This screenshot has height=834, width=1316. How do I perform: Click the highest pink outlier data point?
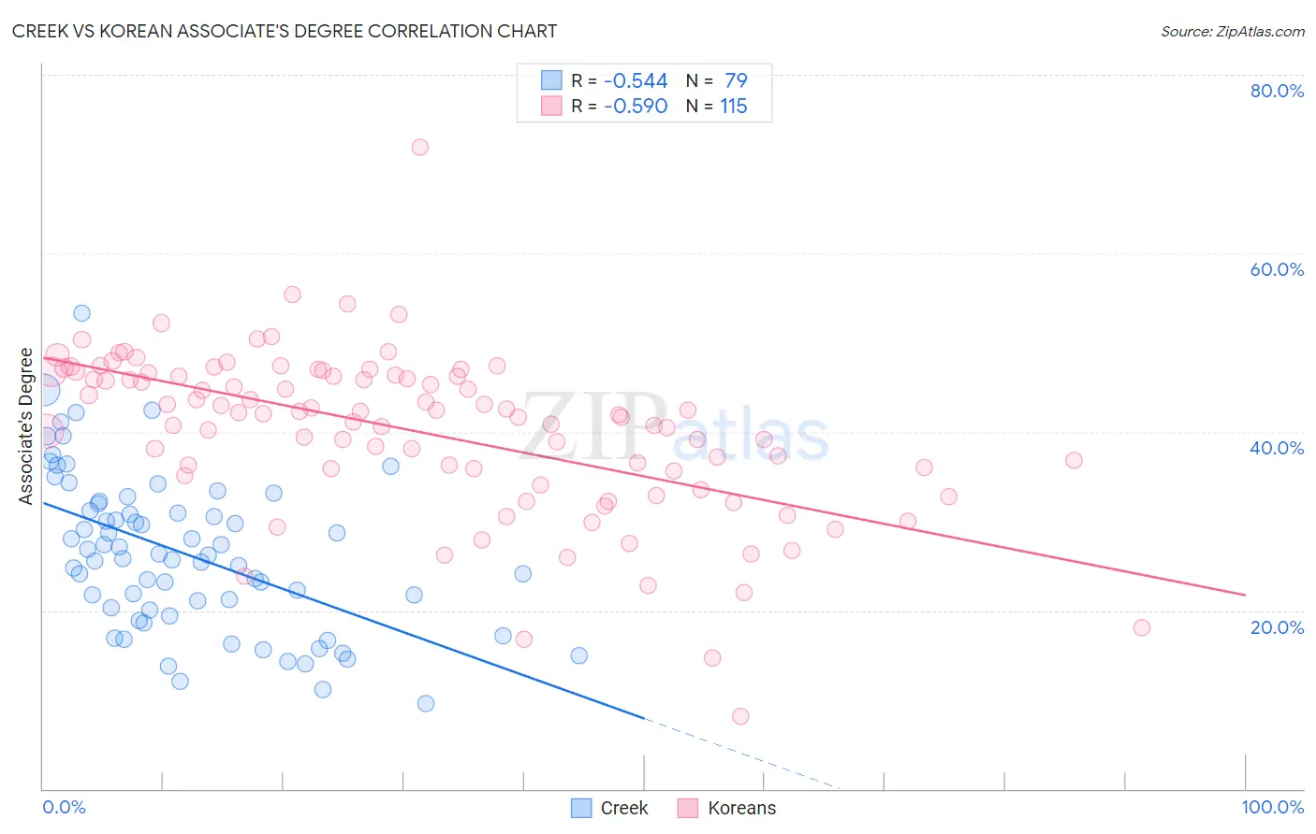pyautogui.click(x=420, y=147)
